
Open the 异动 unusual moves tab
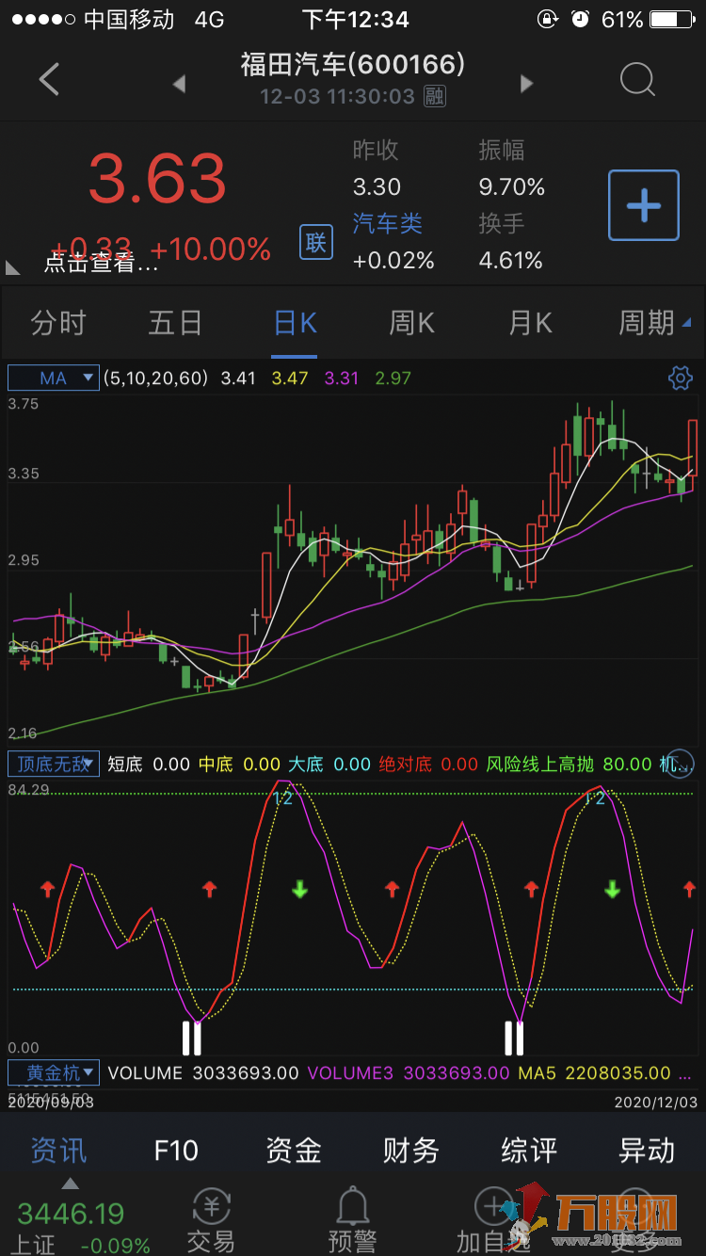tap(647, 1150)
